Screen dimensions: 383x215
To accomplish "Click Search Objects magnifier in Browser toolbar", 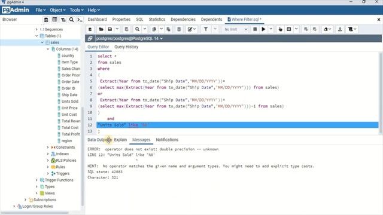I will (71, 20).
